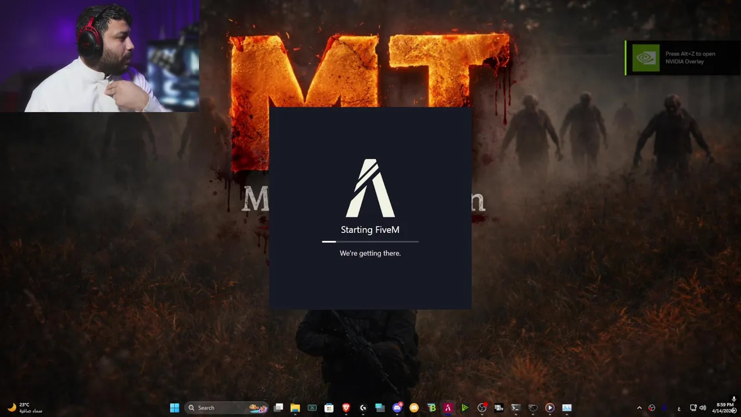The width and height of the screenshot is (741, 417).
Task: Click the FiveM loading progress bar
Action: click(370, 242)
